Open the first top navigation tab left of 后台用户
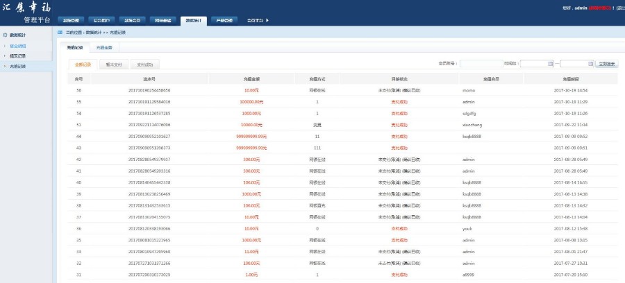Viewport: 625px width, 283px height. coord(71,21)
